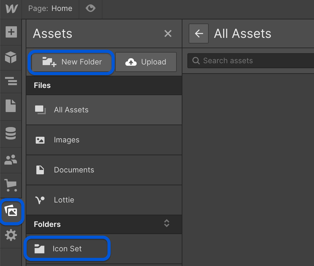Create a New Folder

click(71, 62)
